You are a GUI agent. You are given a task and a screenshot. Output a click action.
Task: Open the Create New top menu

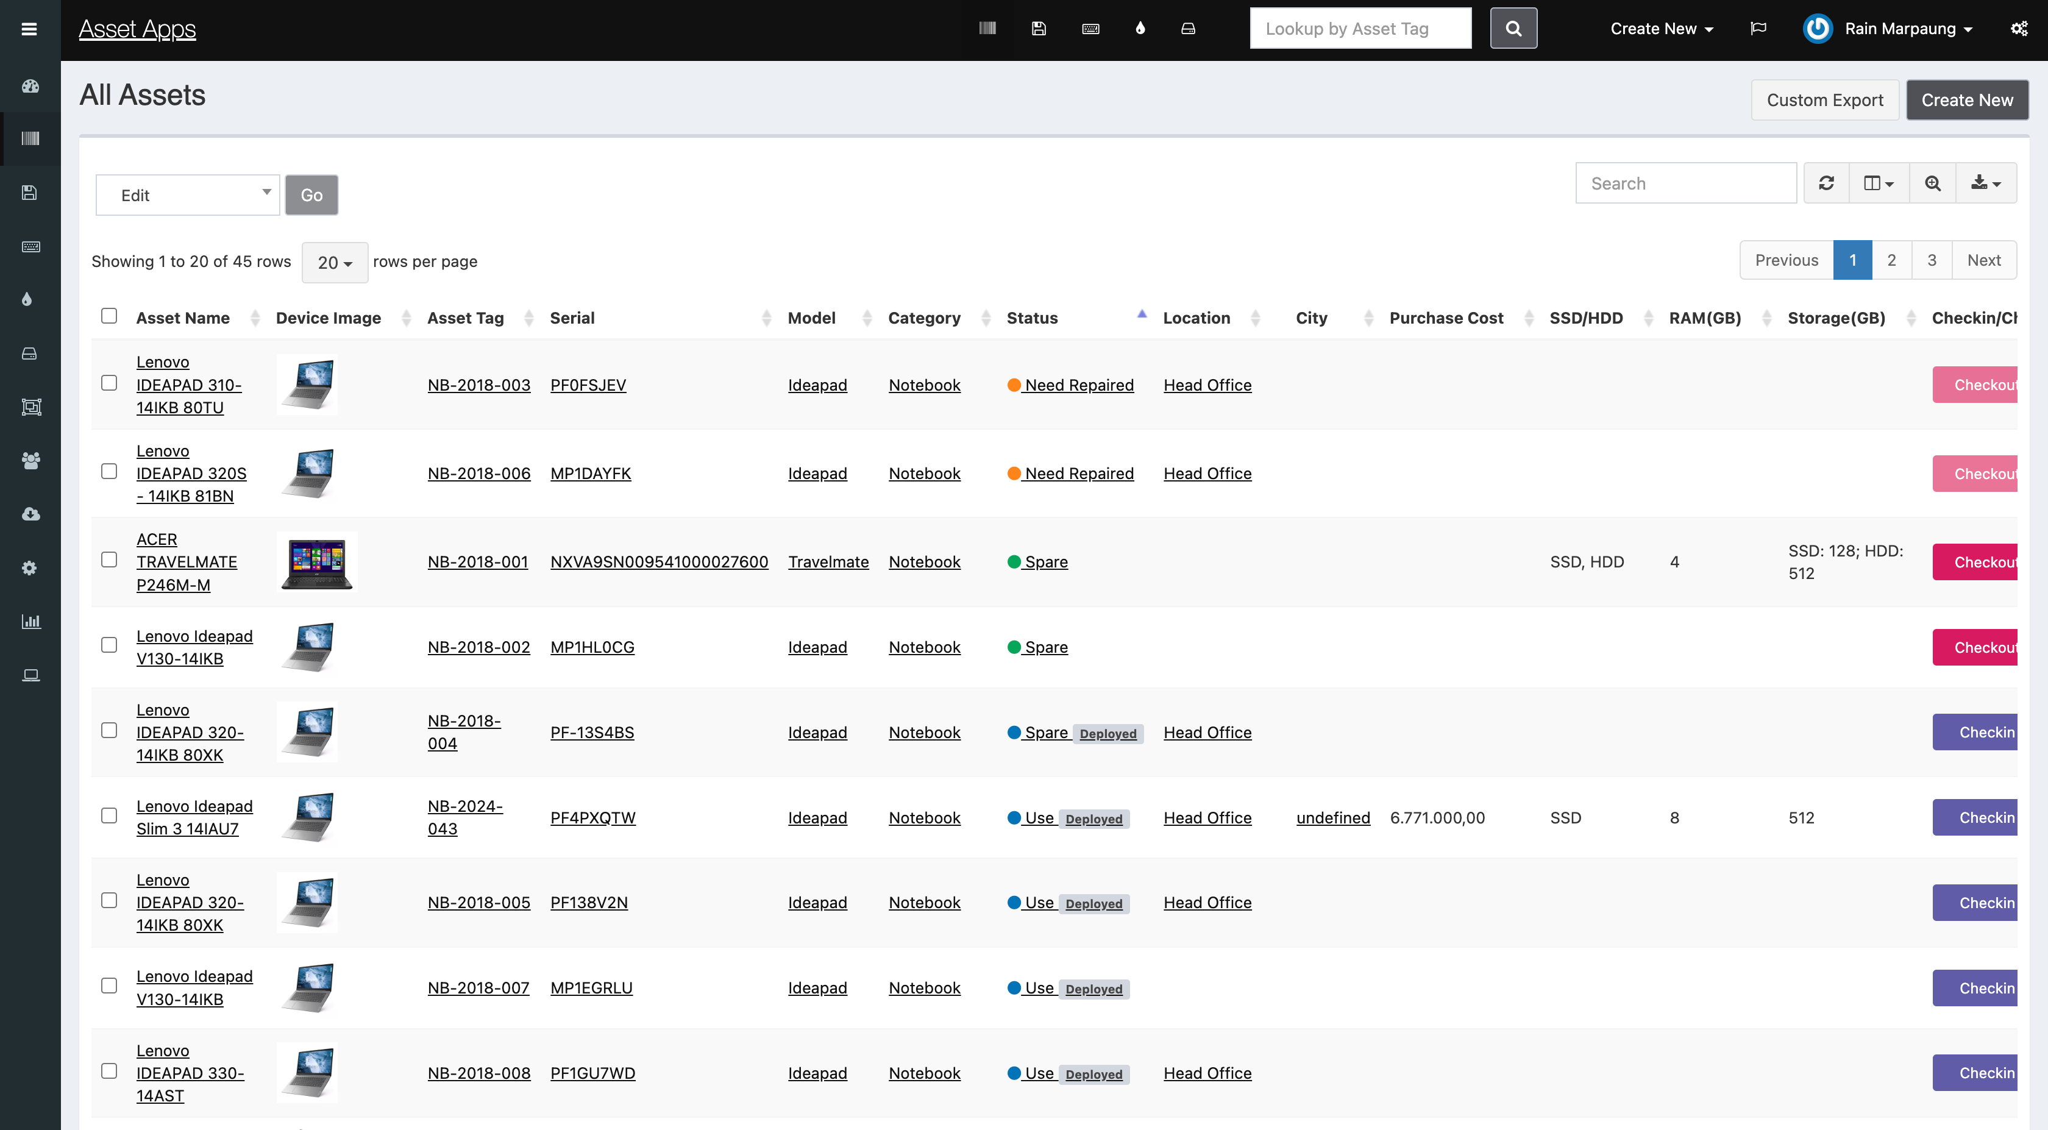tap(1661, 29)
